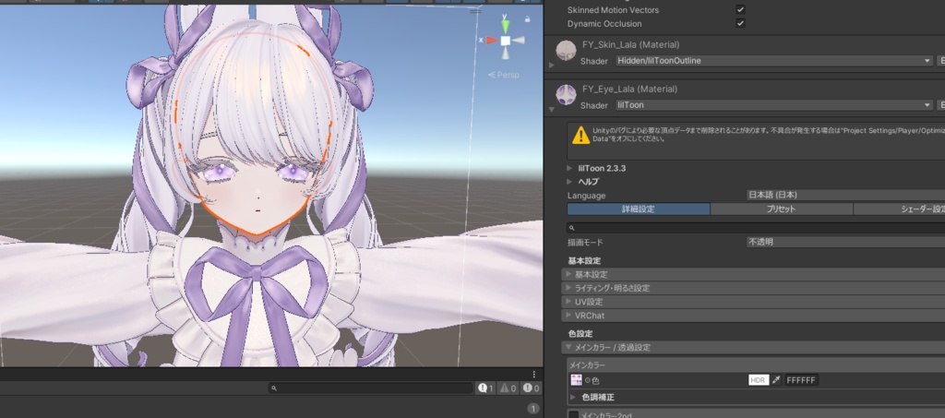Click the eyedropper icon beside HDR swatch
This screenshot has width=945, height=418.
776,380
